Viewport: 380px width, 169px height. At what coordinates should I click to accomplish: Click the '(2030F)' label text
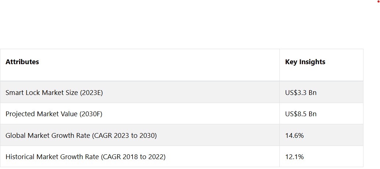[89, 114]
